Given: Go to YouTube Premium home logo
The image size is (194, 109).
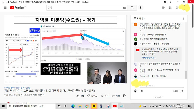Looking at the screenshot, I should (x=17, y=8).
